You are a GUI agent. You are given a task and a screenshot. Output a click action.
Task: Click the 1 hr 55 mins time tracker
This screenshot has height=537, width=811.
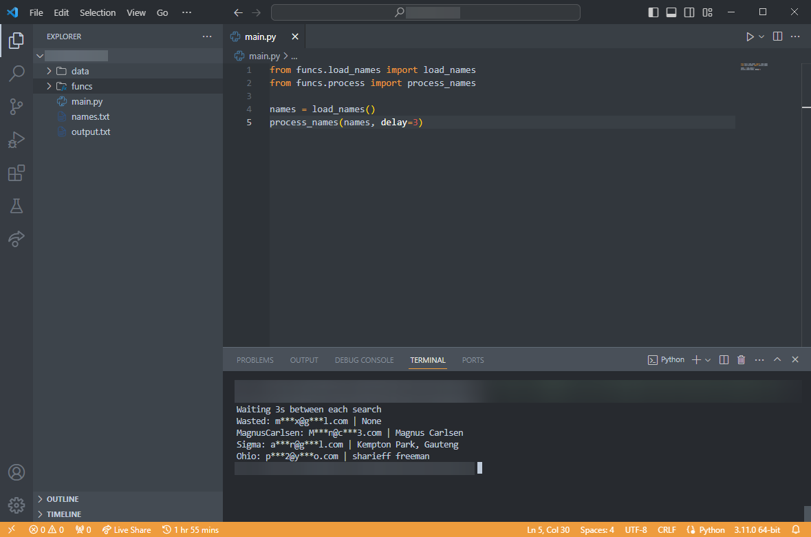(191, 529)
